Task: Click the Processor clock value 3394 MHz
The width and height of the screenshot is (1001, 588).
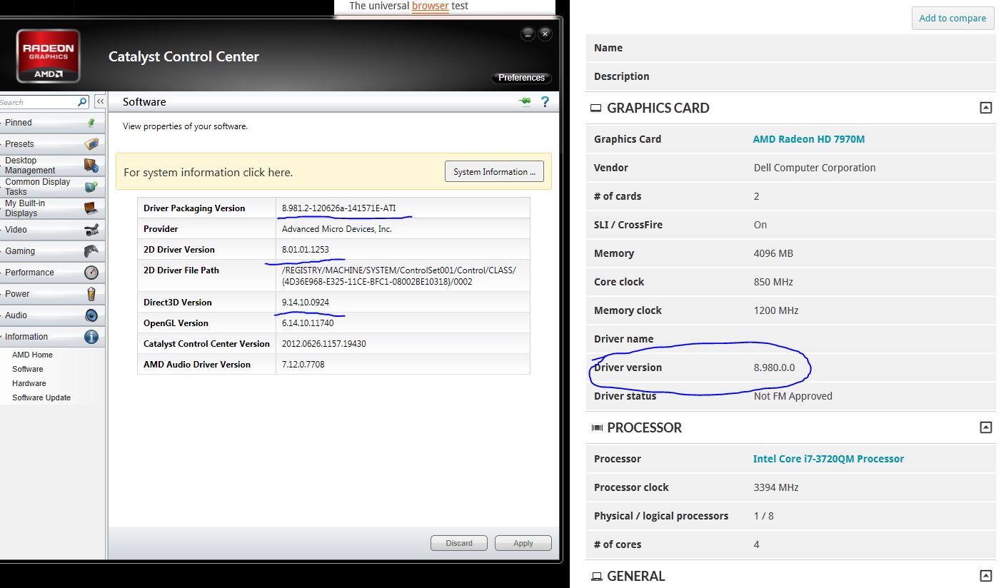Action: coord(776,487)
